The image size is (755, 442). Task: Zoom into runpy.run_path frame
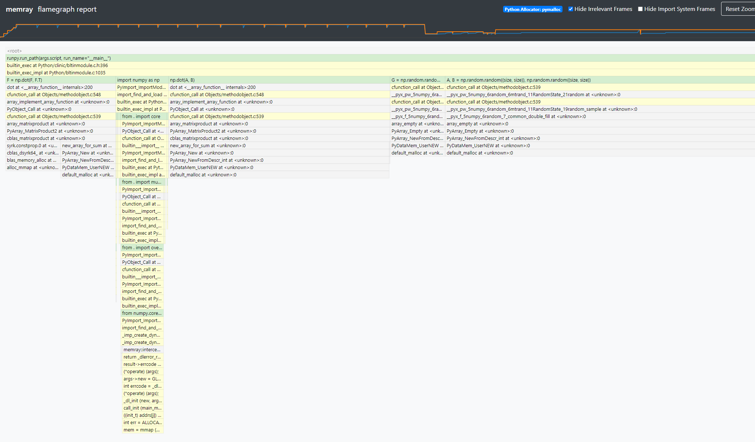[58, 58]
